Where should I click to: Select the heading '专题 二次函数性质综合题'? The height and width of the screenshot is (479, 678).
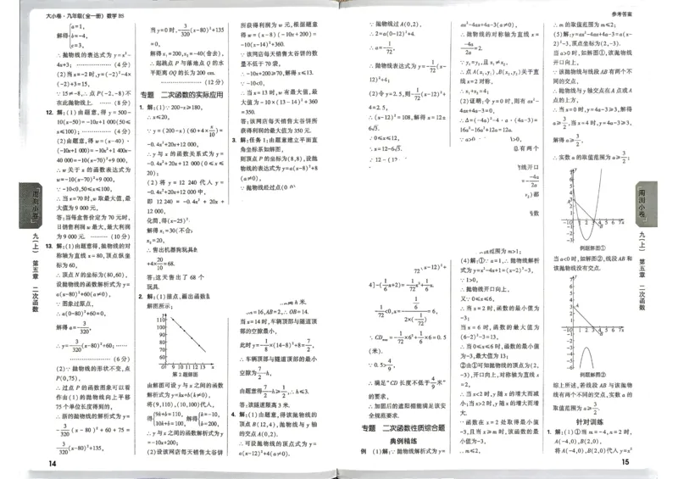click(x=403, y=428)
